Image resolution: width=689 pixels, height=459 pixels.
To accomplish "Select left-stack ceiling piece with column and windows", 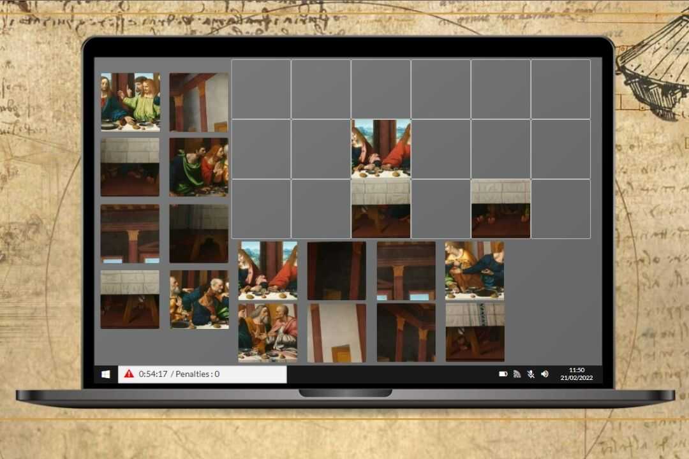I will point(130,233).
